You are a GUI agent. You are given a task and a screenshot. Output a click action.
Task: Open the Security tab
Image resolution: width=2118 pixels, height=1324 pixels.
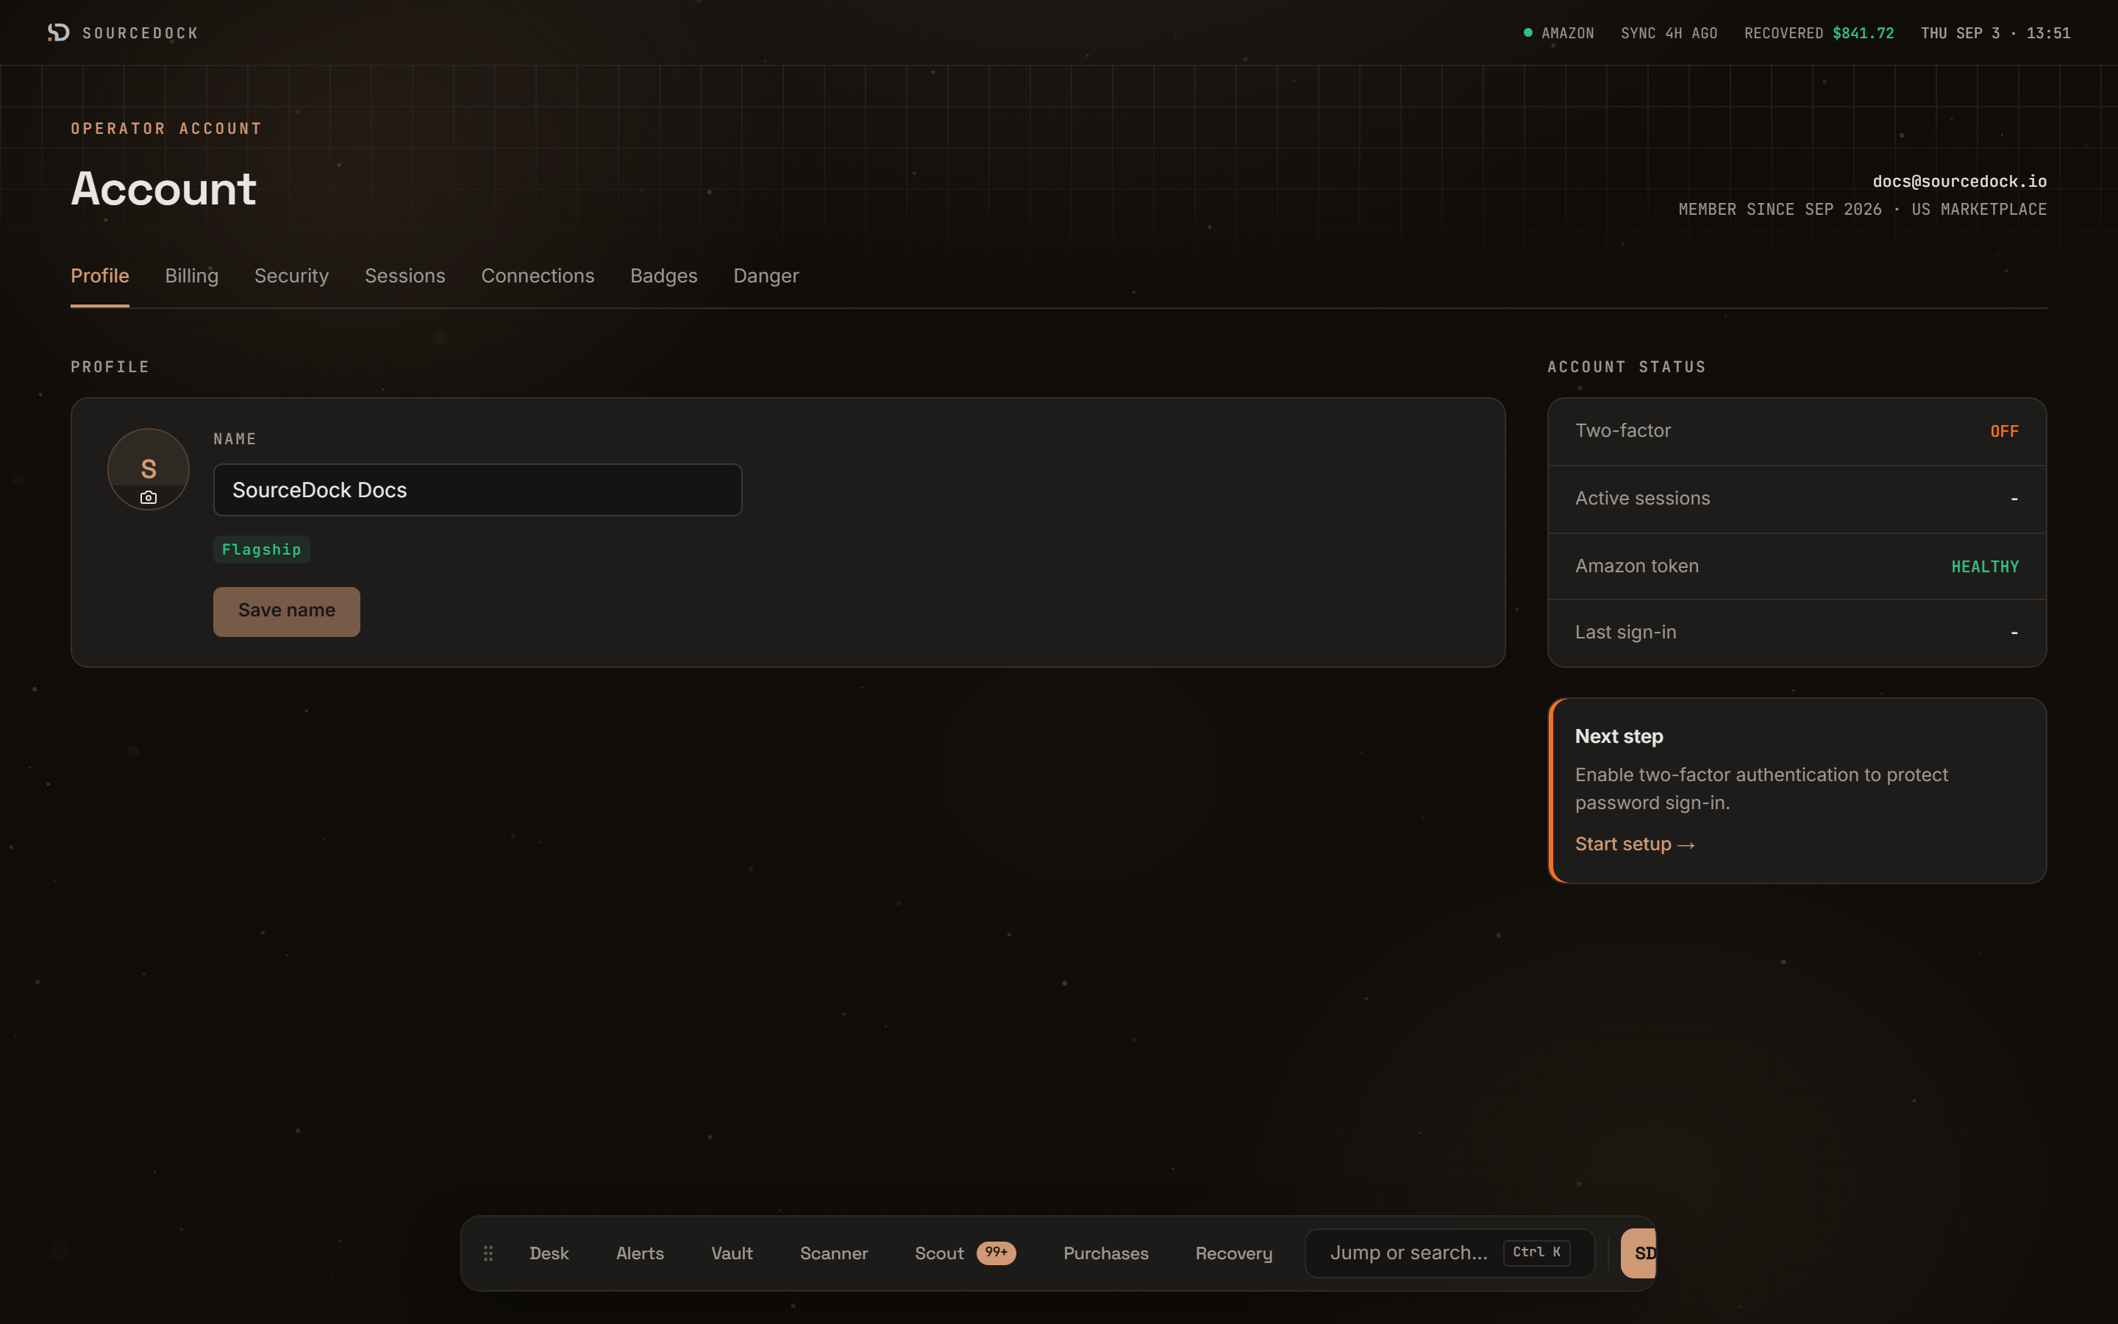coord(291,276)
